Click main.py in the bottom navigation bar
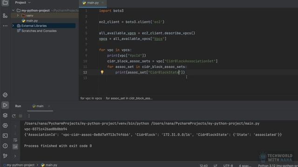This screenshot has width=298, height=167. click(49, 165)
